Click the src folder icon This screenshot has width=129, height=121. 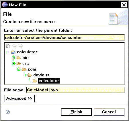(x=19, y=63)
